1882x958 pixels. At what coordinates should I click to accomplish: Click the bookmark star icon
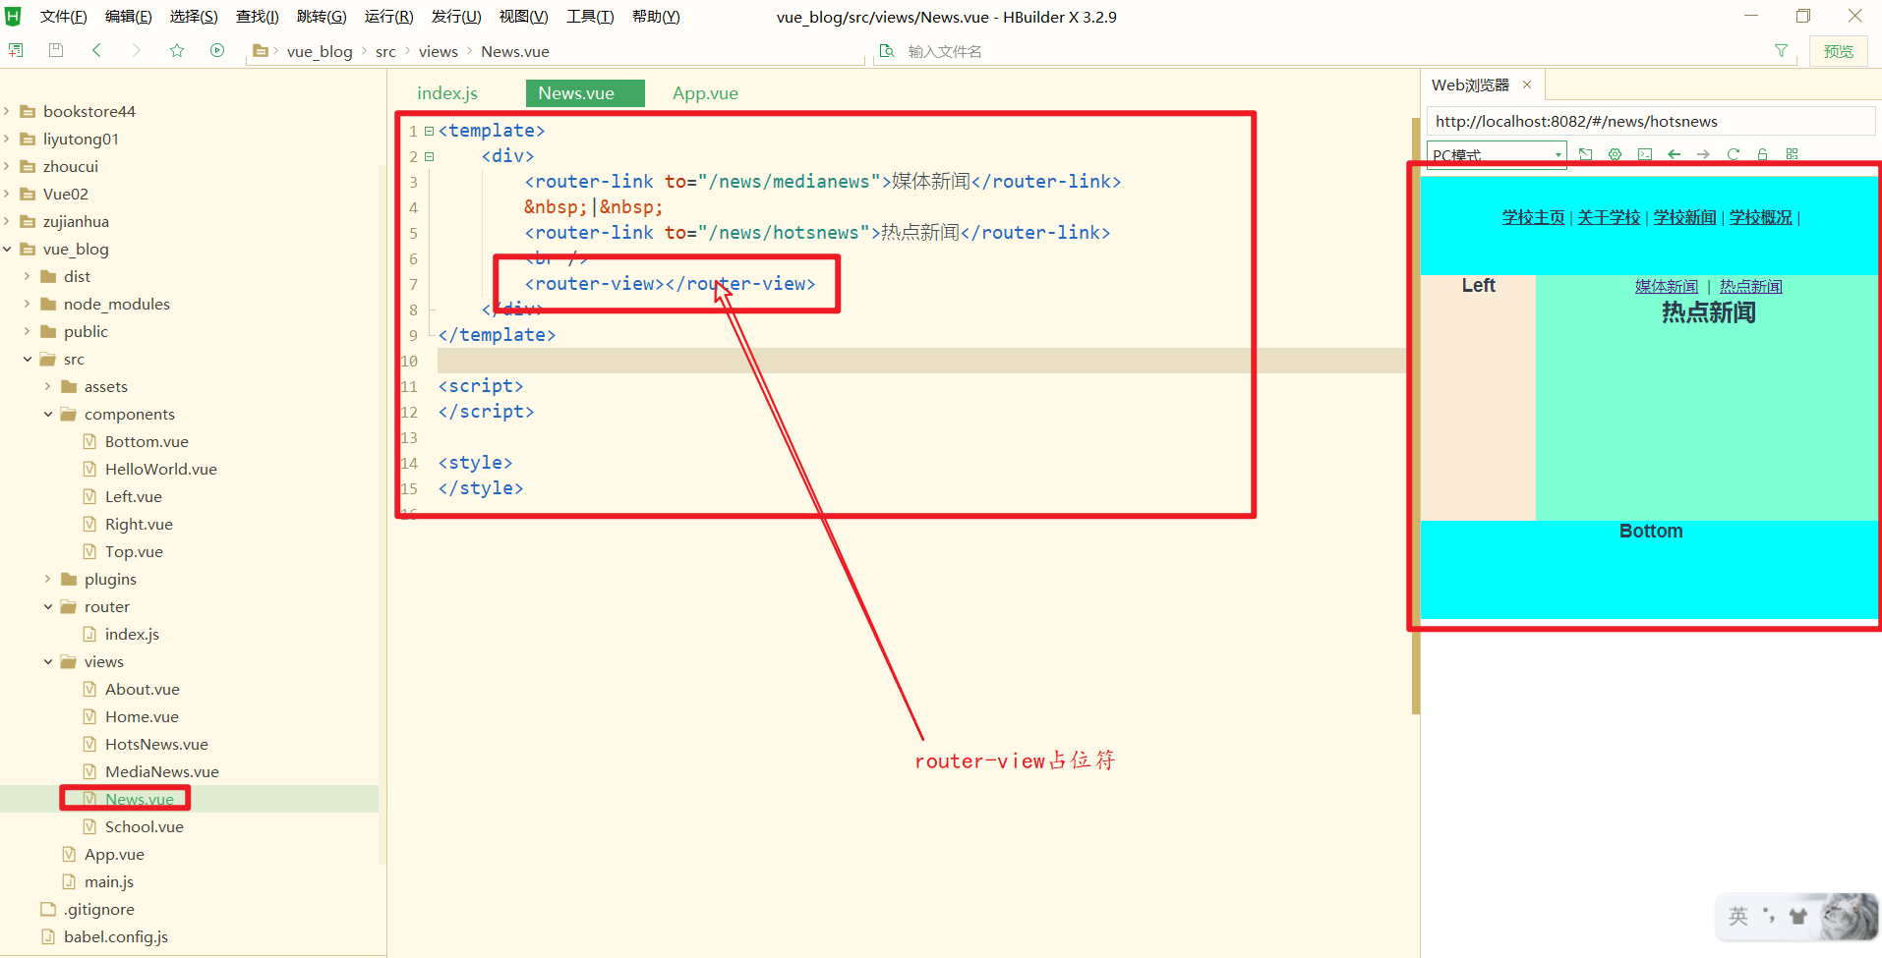click(x=177, y=50)
